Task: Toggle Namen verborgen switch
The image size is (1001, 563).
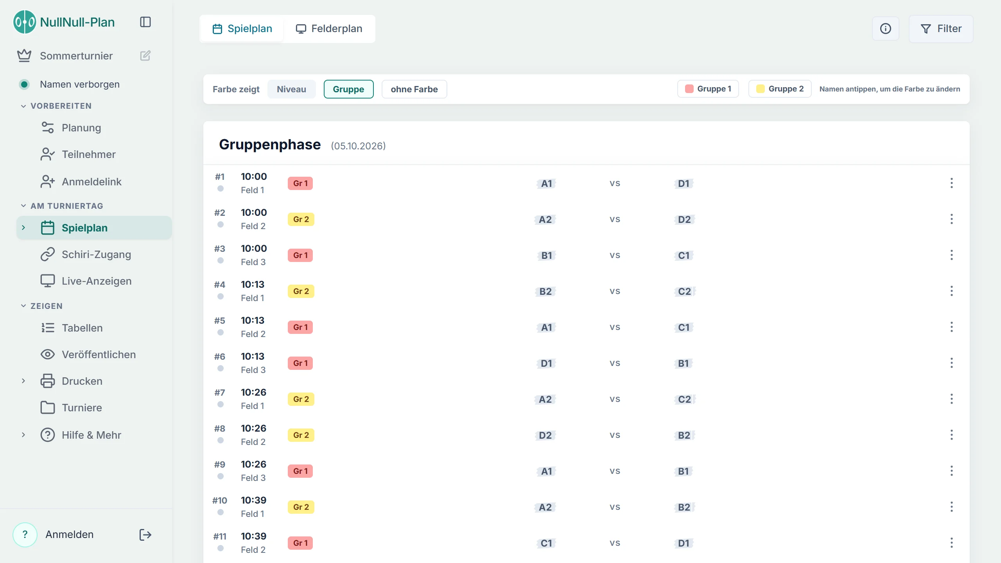Action: pos(24,84)
